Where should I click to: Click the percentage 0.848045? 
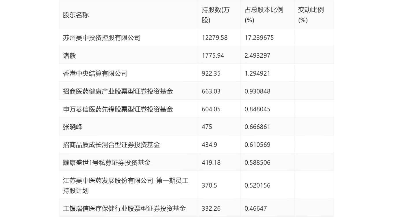(x=257, y=109)
